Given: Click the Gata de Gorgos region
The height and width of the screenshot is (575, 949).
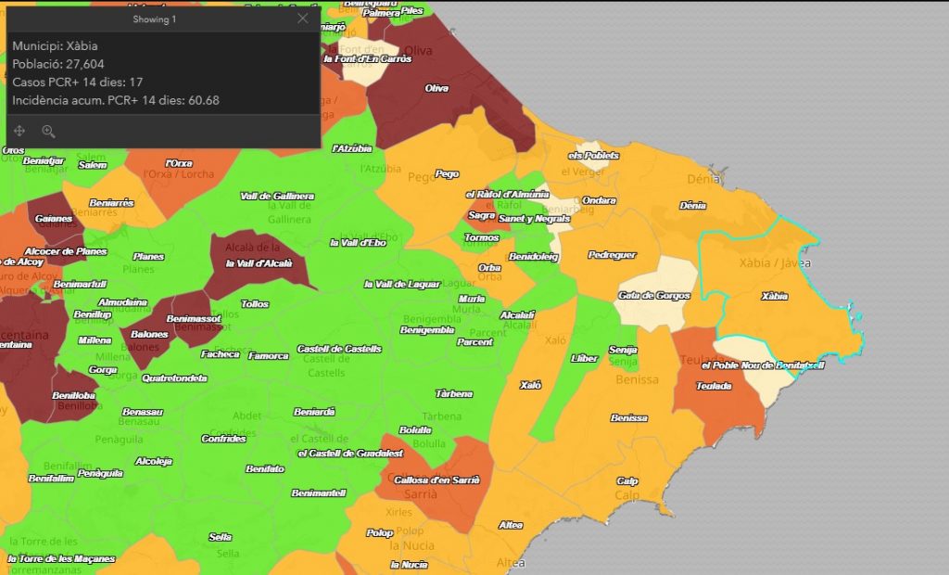Looking at the screenshot, I should pyautogui.click(x=654, y=295).
